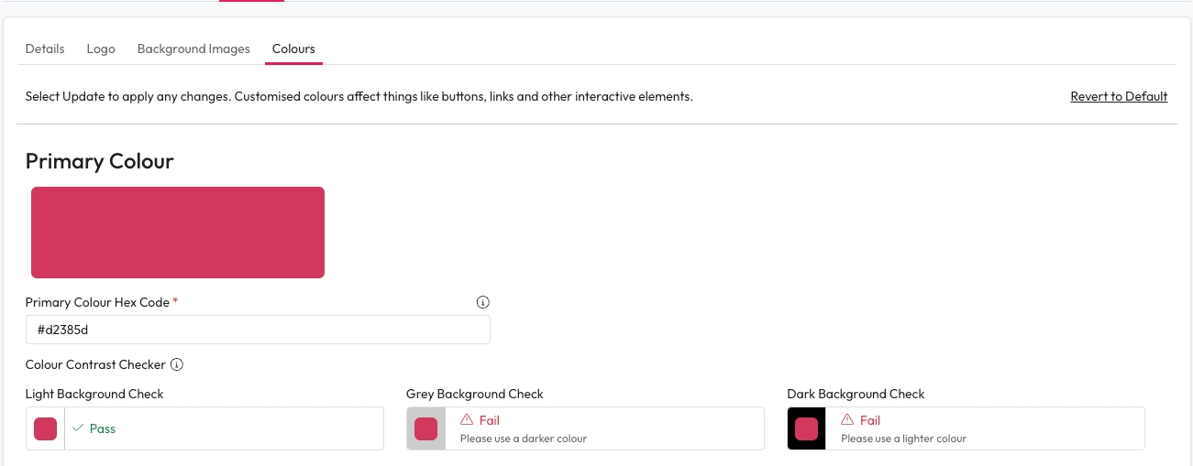Click the Primary Colour heading
The image size is (1193, 466).
coord(100,161)
